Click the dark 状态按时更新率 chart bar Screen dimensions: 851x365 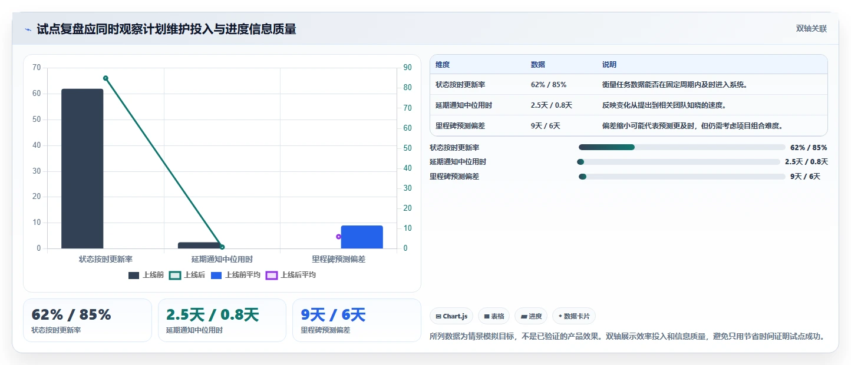pos(83,168)
